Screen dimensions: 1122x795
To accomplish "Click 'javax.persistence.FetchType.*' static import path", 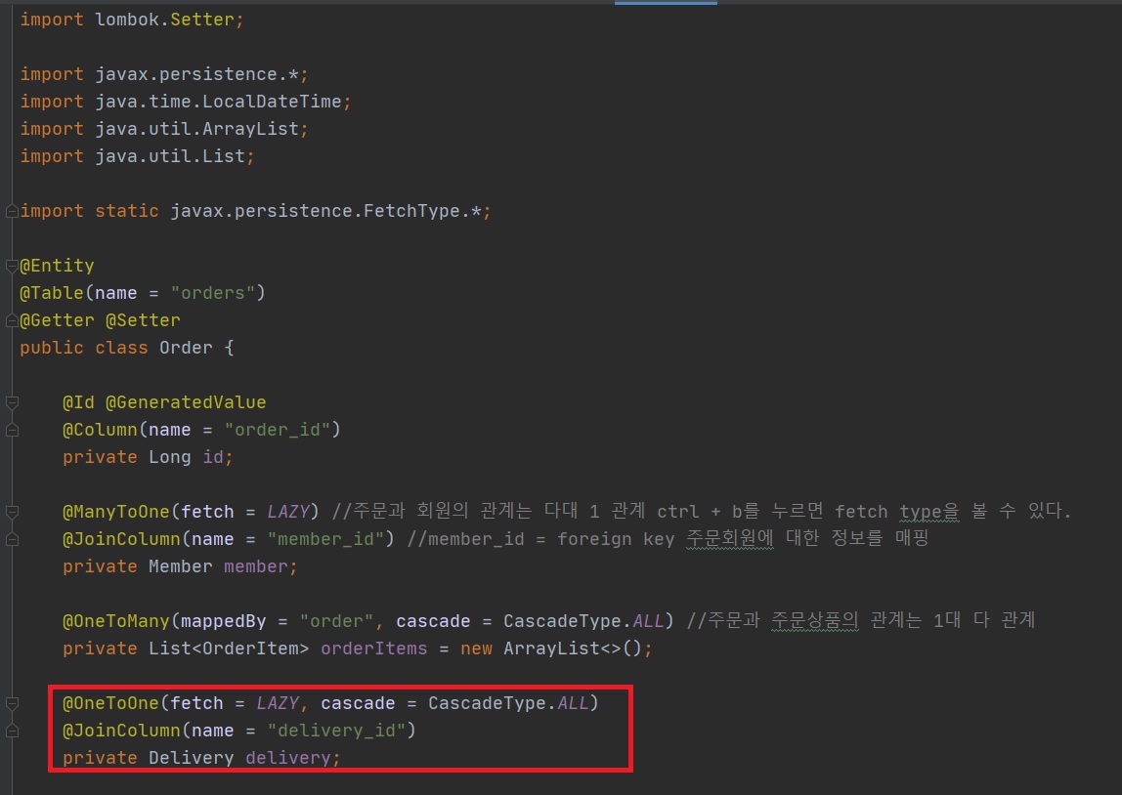I will pos(325,211).
